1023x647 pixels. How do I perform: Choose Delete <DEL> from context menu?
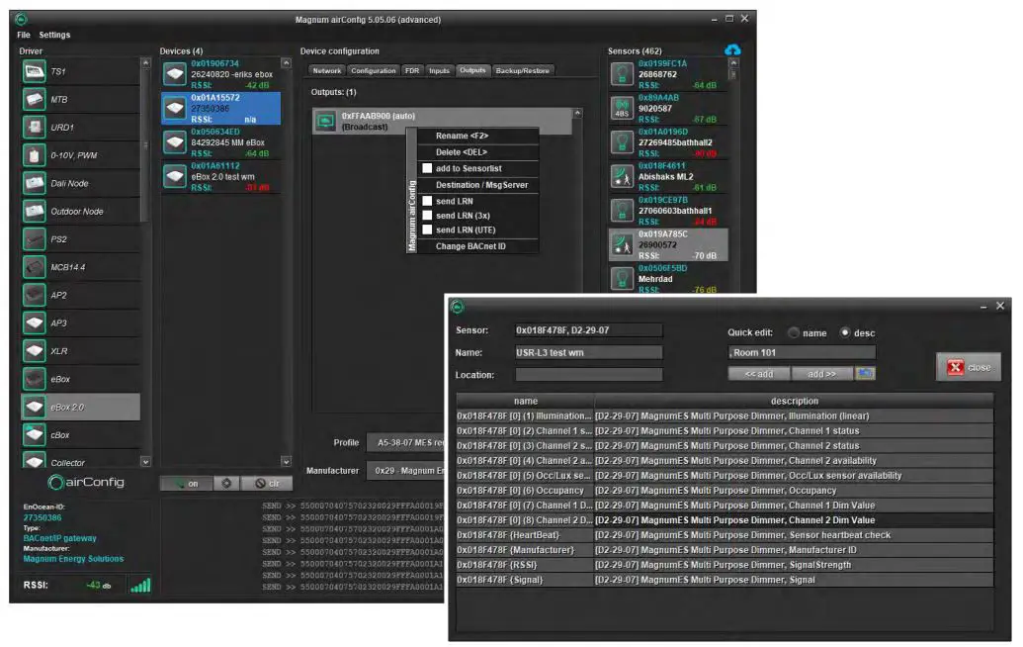coord(477,152)
